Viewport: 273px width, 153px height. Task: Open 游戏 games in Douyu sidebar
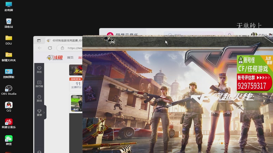click(39, 98)
